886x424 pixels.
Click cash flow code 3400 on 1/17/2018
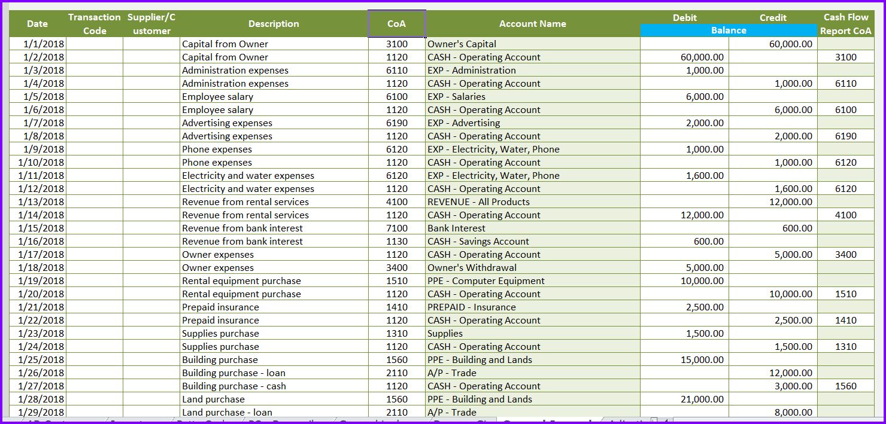[x=846, y=254]
